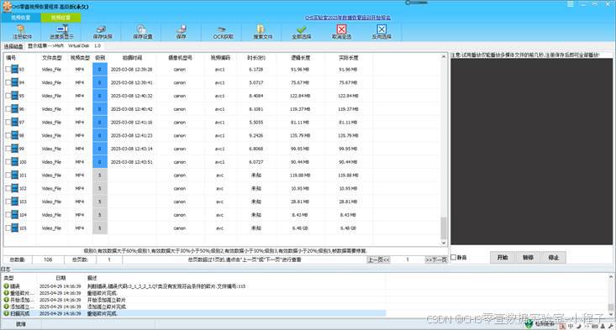Click the >>下一页 next page button

[x=436, y=259]
